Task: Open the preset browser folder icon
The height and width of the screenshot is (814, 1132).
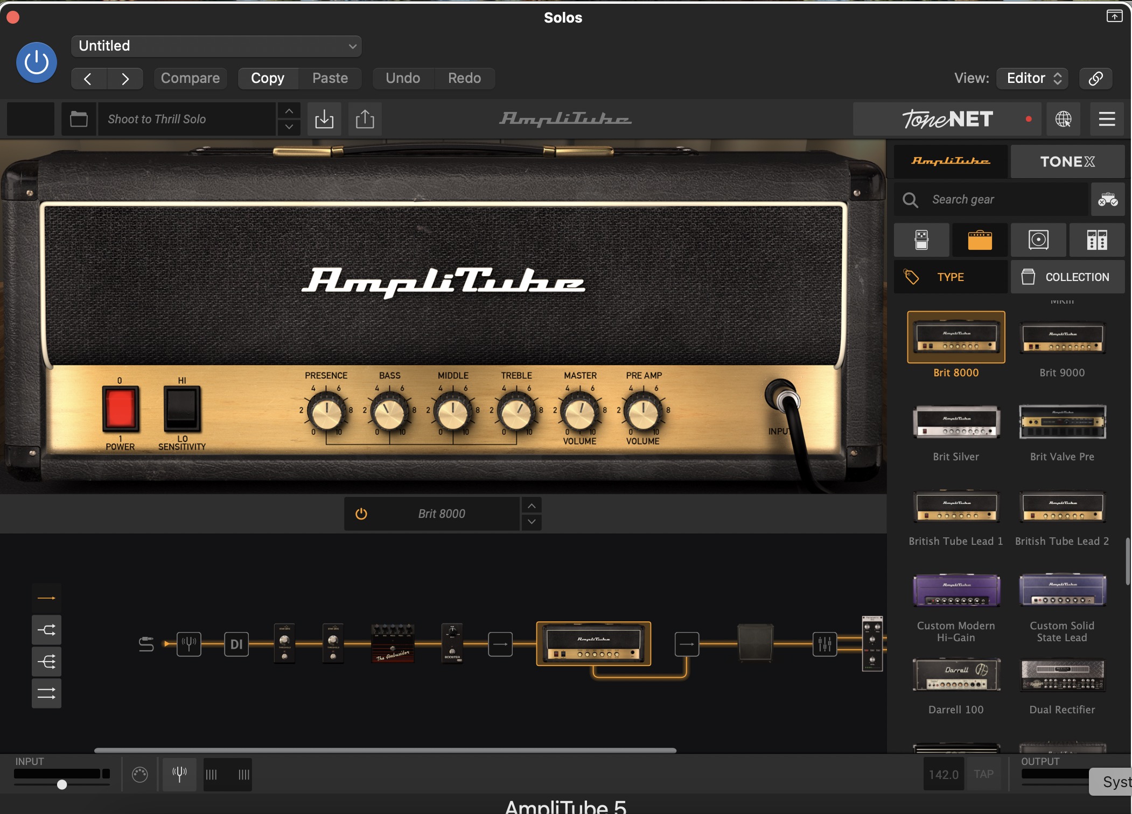Action: click(x=79, y=119)
